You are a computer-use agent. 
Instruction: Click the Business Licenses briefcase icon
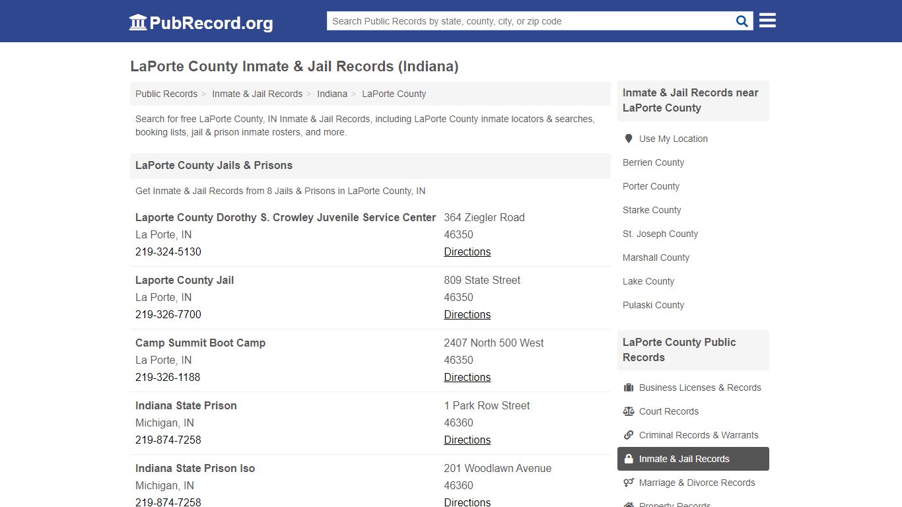click(629, 388)
